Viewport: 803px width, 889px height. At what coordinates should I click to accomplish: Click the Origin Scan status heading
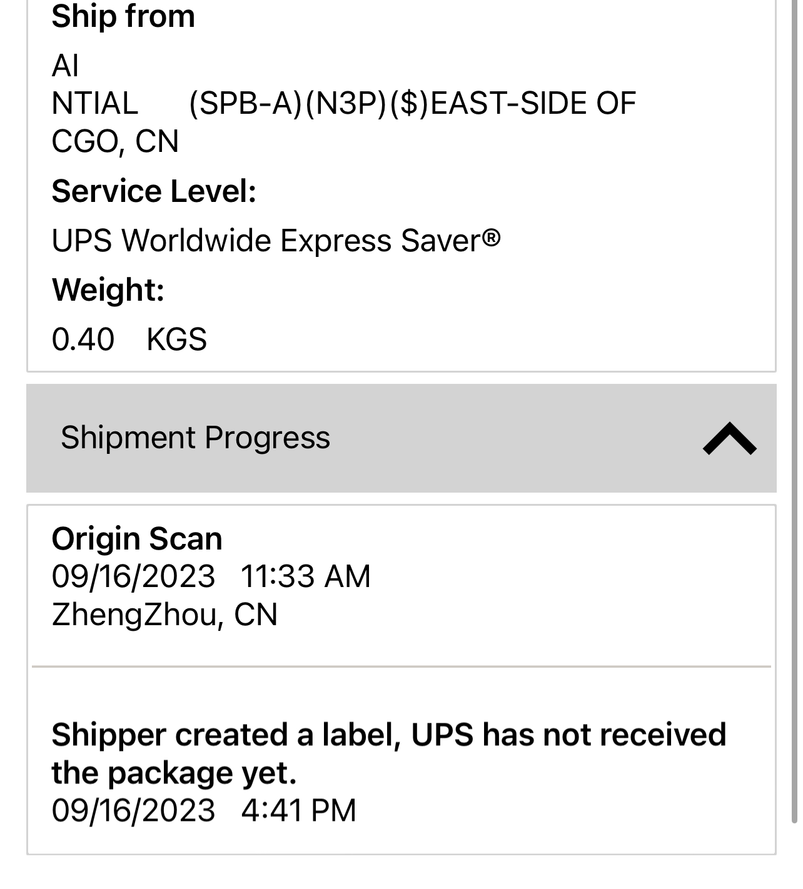[x=137, y=539]
